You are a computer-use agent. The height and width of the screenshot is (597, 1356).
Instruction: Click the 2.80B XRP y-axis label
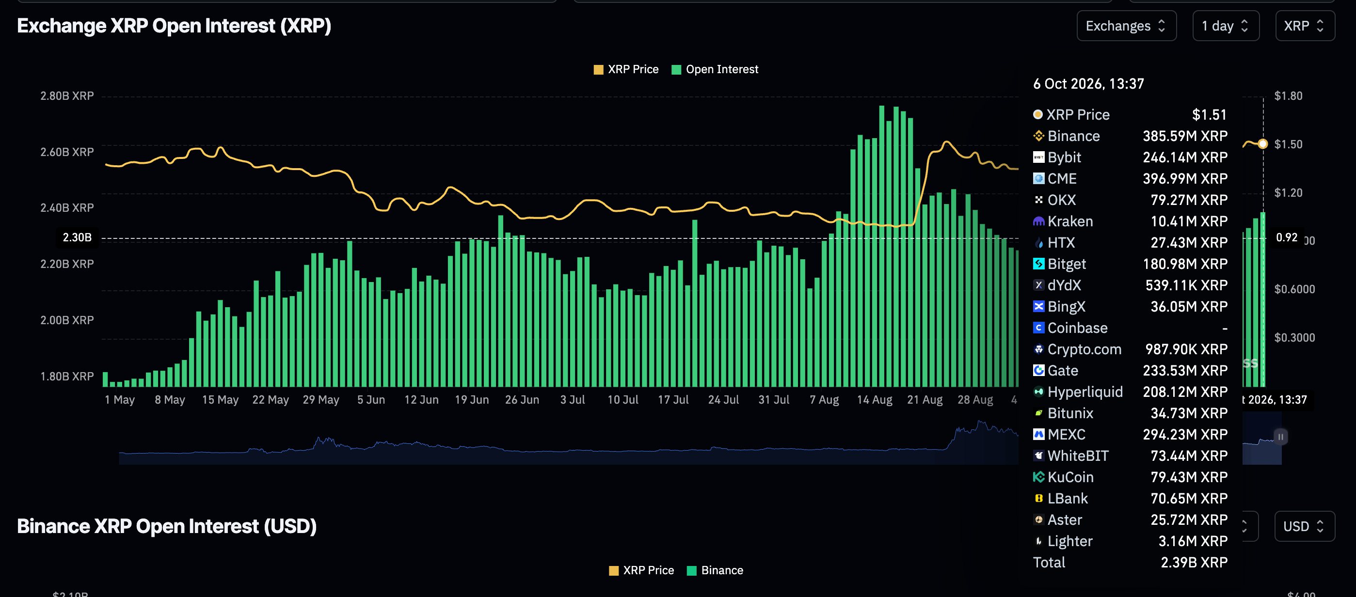67,96
